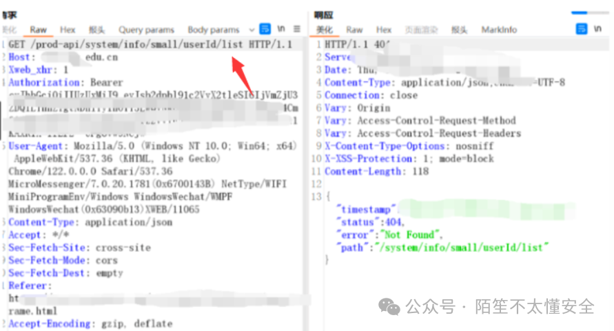Click the Connection: close header

point(371,95)
